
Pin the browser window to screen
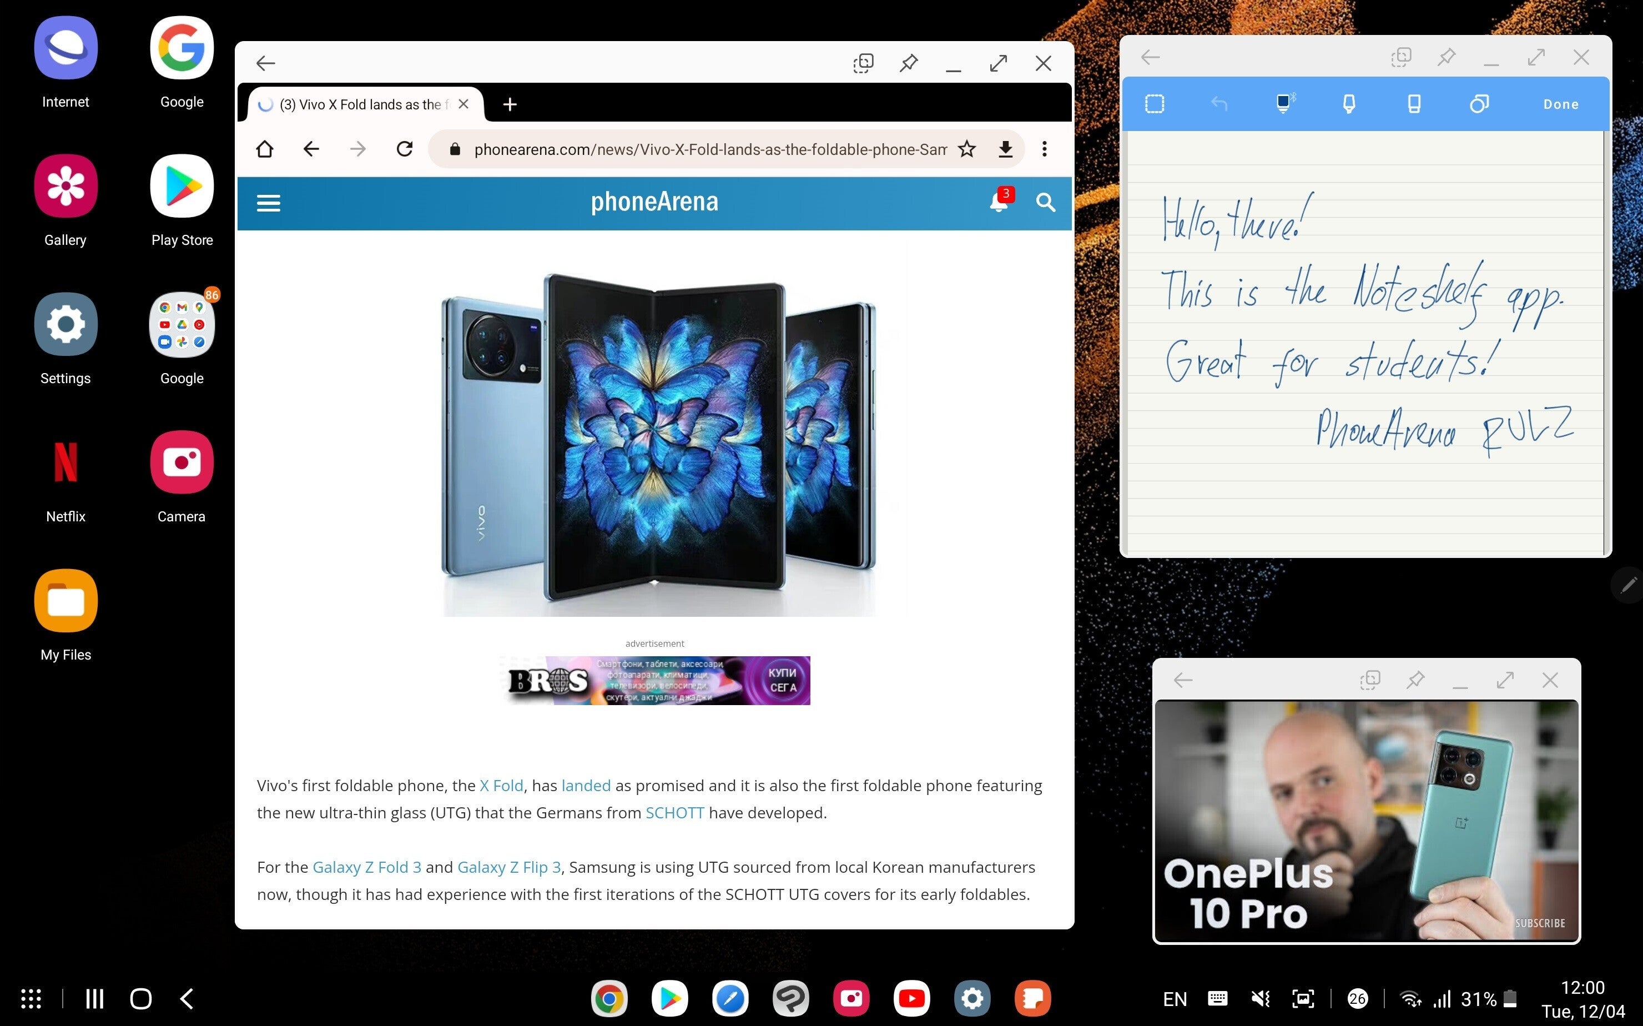coord(908,63)
